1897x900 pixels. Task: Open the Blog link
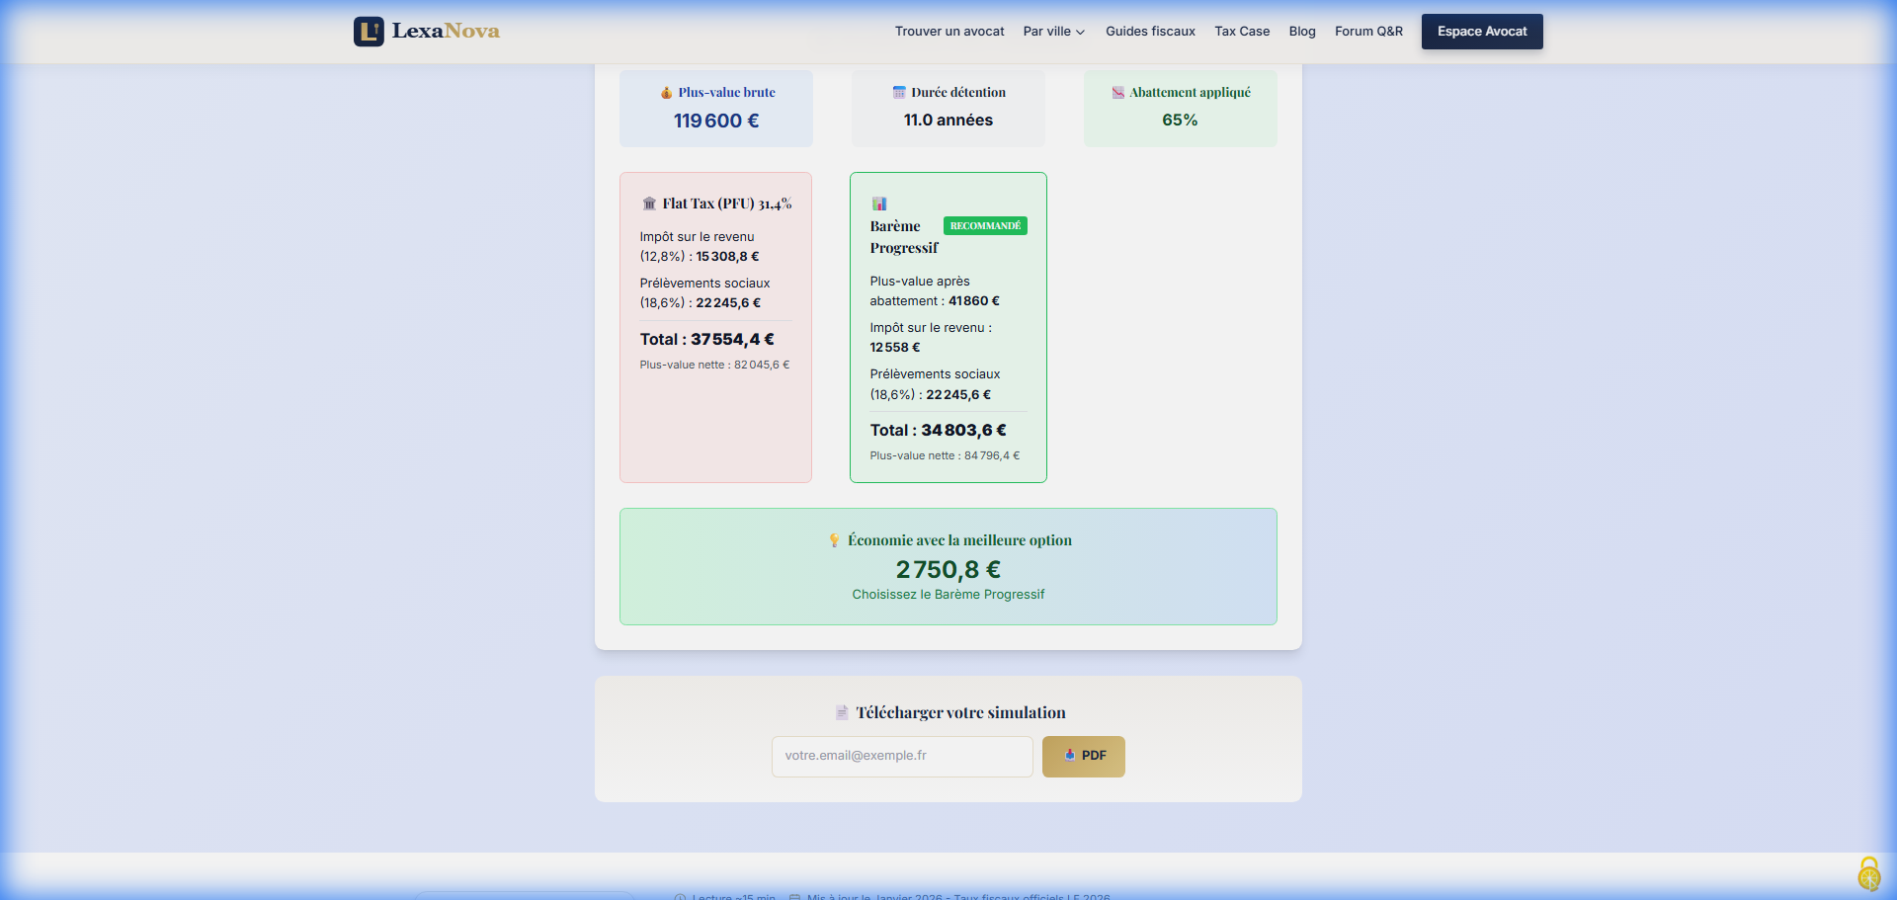coord(1302,32)
